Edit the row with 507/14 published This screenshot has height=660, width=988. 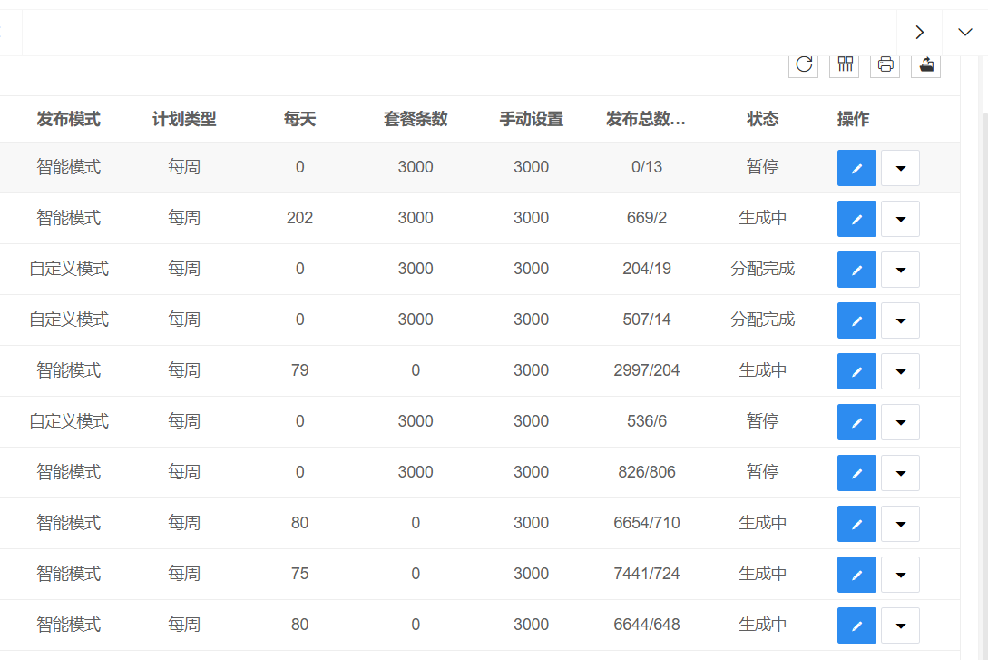pyautogui.click(x=856, y=320)
